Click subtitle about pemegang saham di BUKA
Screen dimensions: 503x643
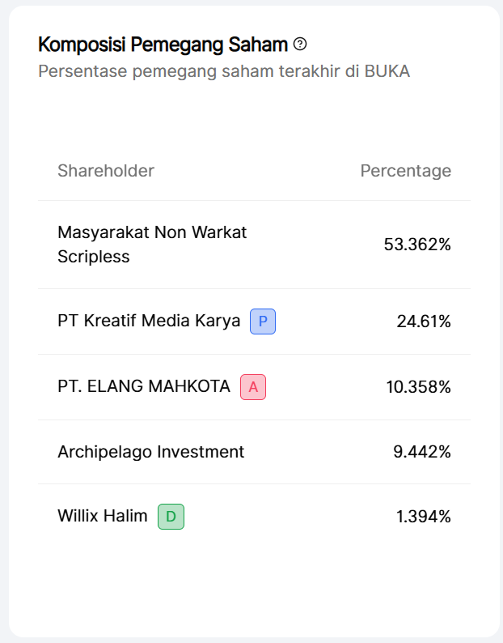point(224,71)
